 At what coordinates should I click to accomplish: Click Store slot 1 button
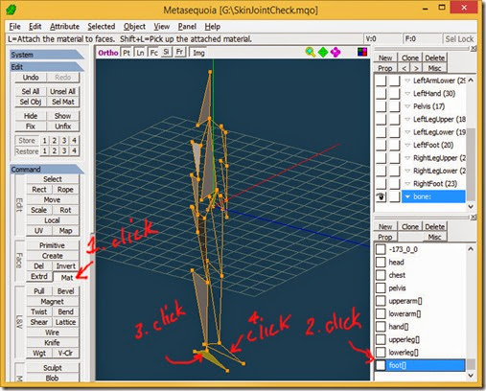(44, 141)
